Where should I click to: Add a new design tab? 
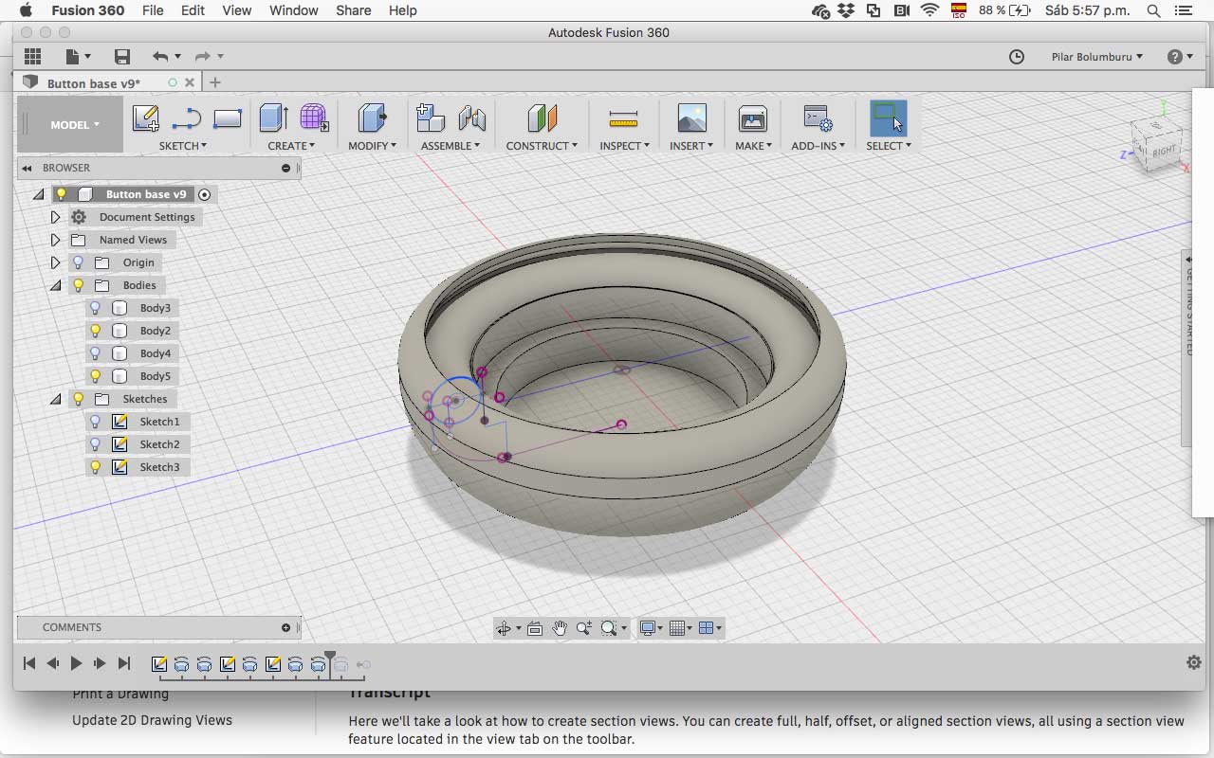(215, 82)
